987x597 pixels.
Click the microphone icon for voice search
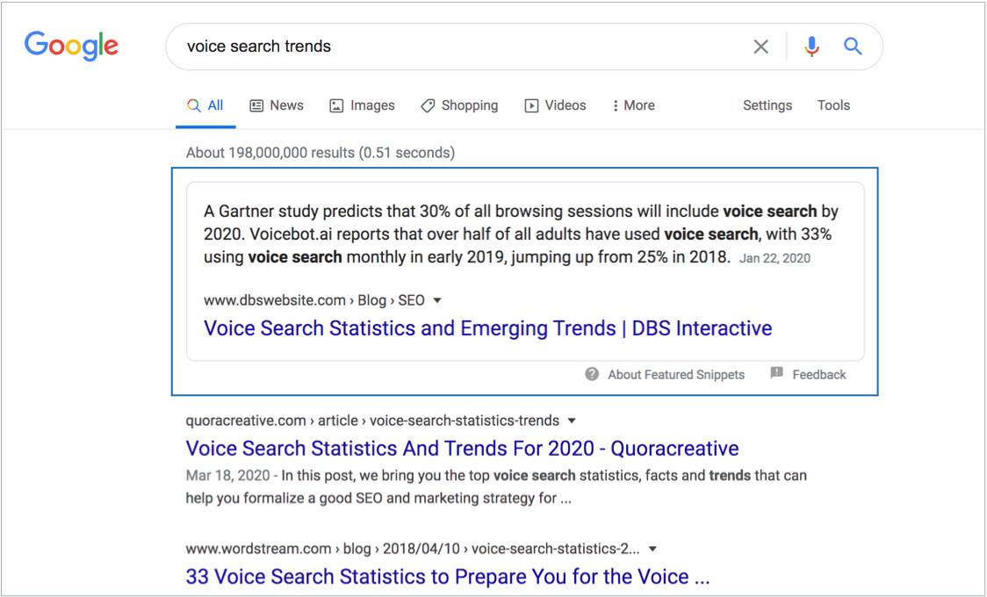pos(811,46)
